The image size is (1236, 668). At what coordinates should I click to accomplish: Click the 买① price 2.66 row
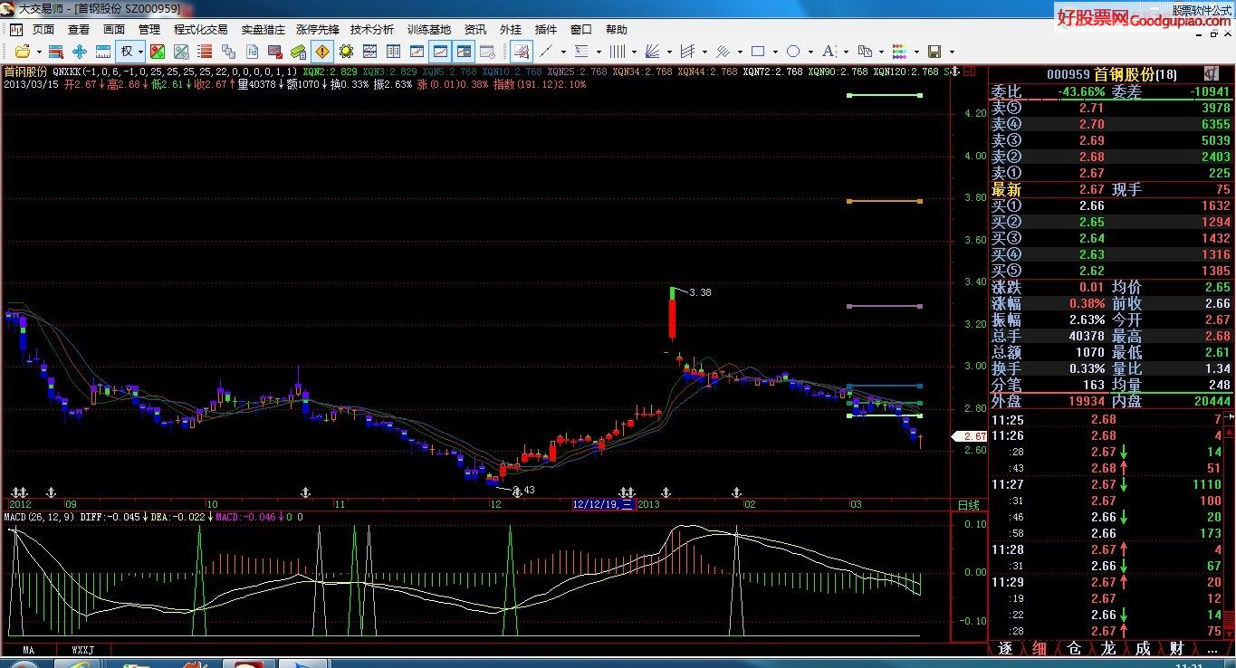point(1111,205)
